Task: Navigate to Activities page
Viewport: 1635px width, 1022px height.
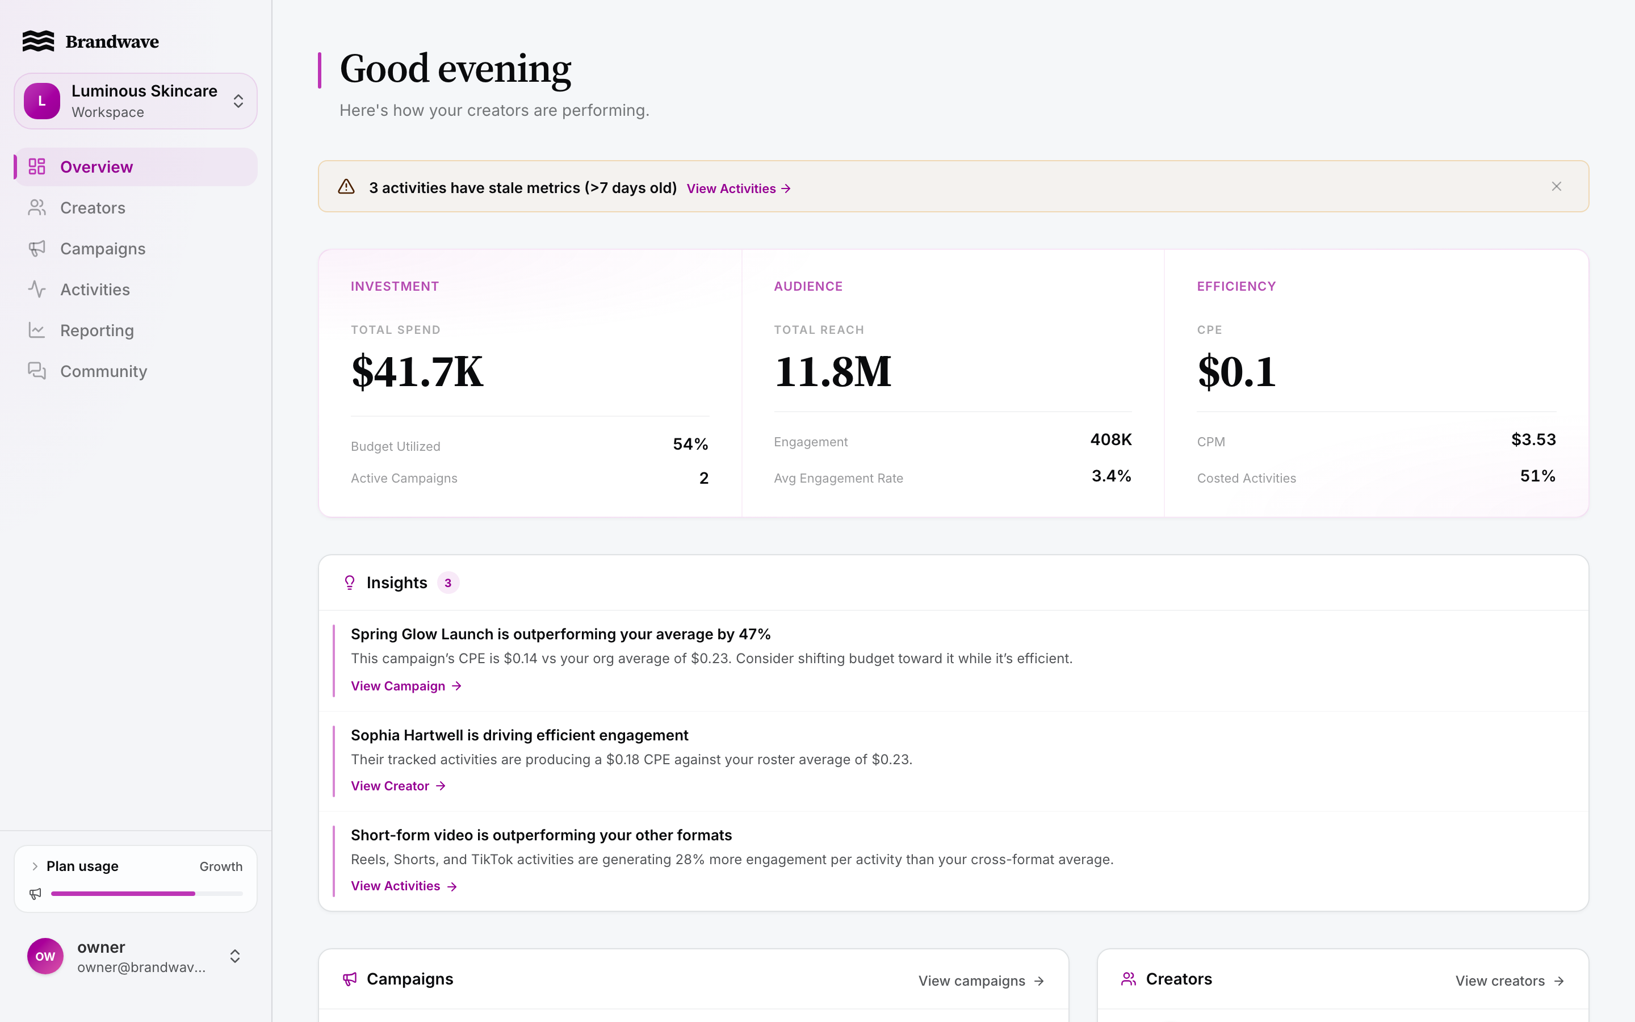Action: (136, 290)
